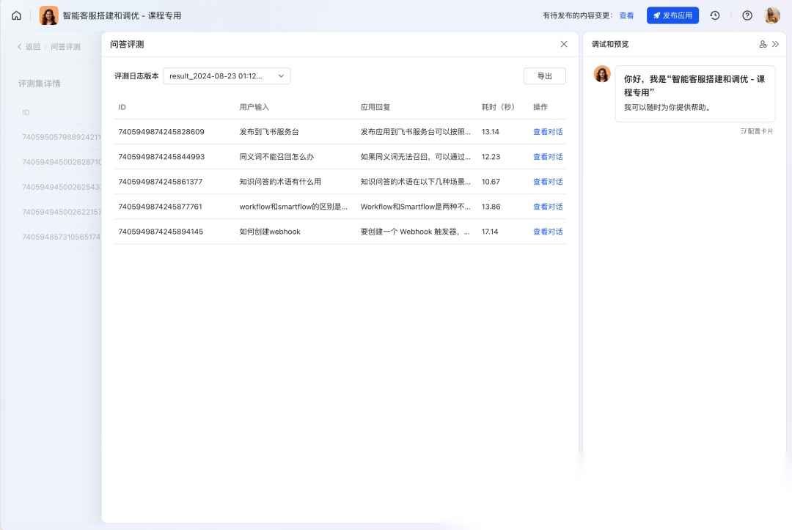The width and height of the screenshot is (792, 530).
Task: Click the 操作 column header
Action: click(x=540, y=107)
